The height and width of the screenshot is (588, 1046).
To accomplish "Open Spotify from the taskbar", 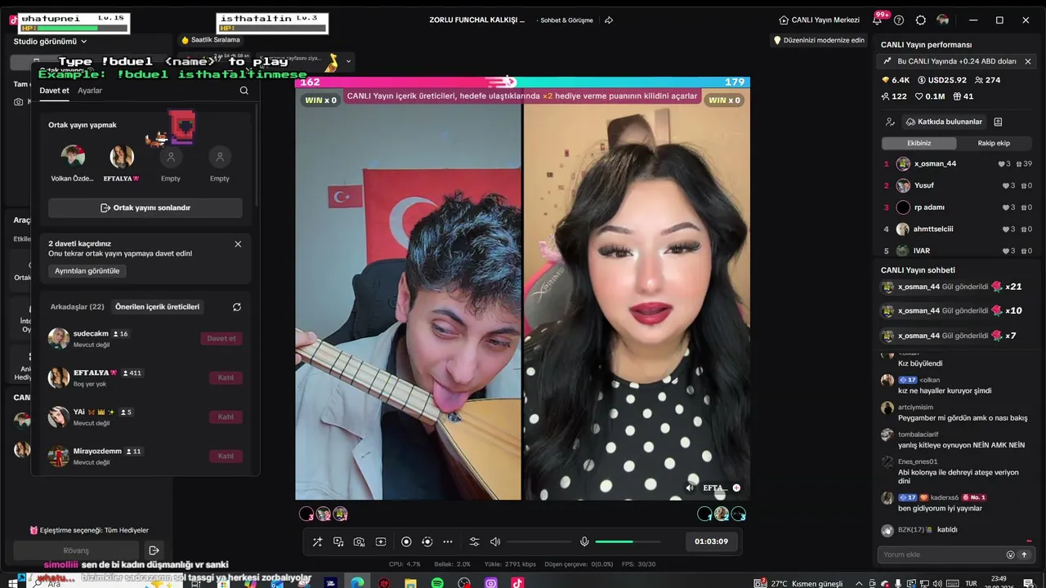I will [x=437, y=582].
